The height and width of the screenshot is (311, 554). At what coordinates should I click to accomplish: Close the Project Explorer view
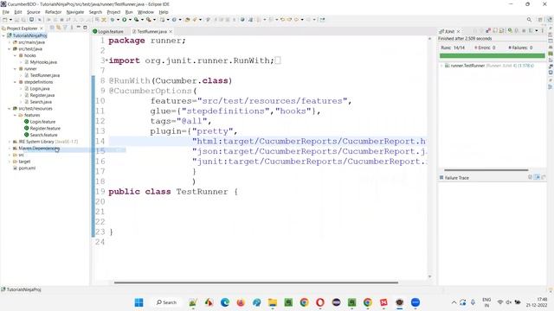(x=42, y=29)
